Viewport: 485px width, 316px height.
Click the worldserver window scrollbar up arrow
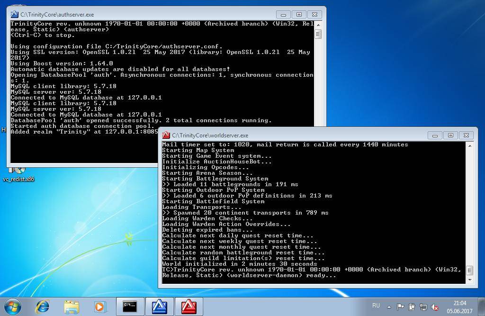click(x=470, y=145)
